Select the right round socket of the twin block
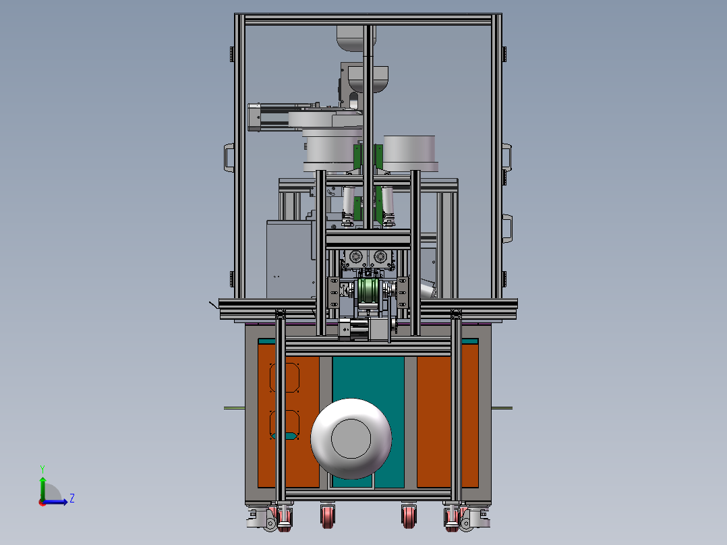This screenshot has width=727, height=545. pos(380,256)
